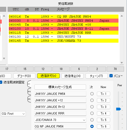Viewport: 127px width, 130px height.
Task: Send Tx 4 now
Action: (103, 113)
